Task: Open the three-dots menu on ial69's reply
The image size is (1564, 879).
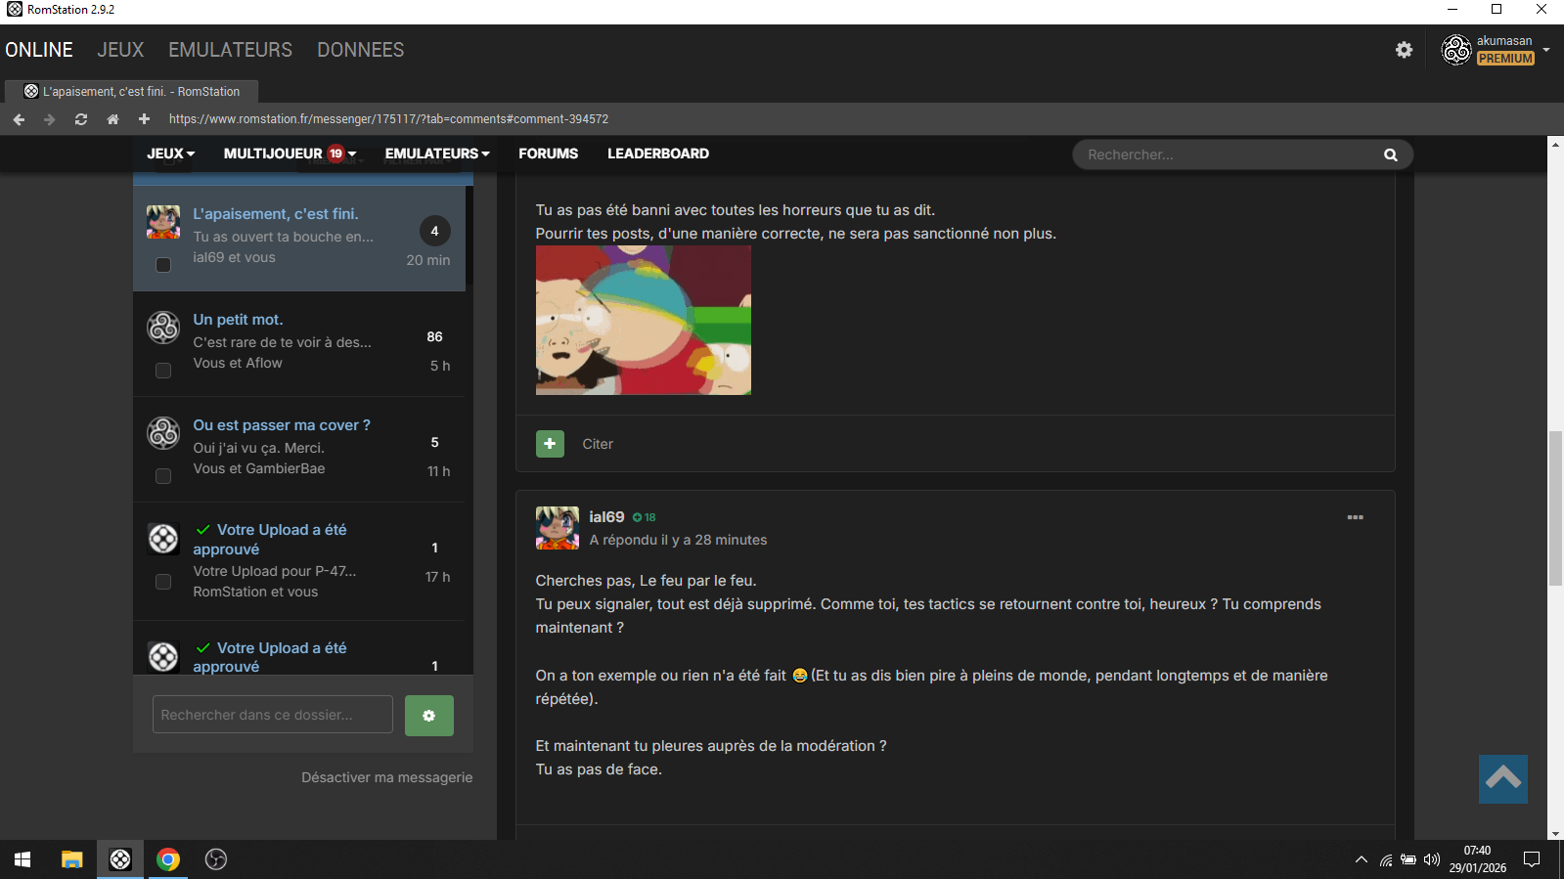Action: pos(1355,517)
